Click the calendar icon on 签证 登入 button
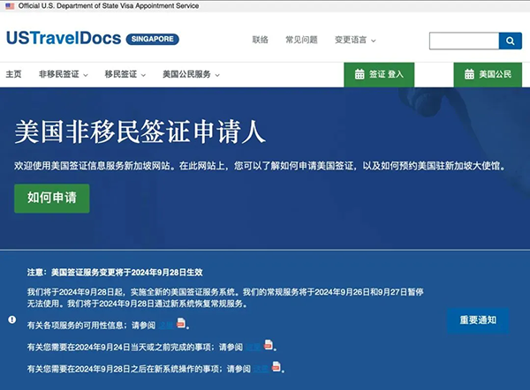530x390 pixels. click(x=360, y=74)
